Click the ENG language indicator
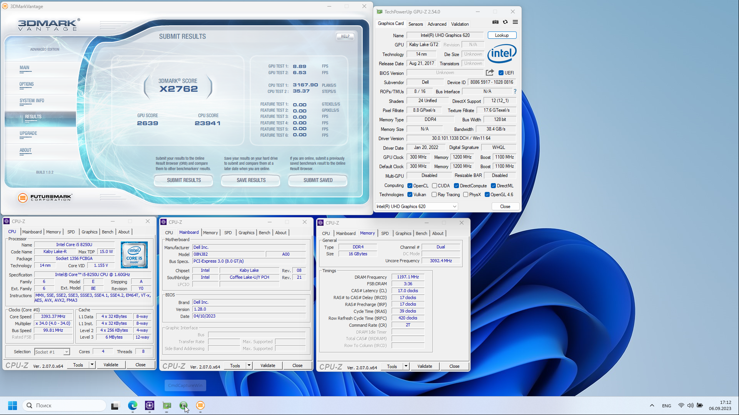Viewport: 739px width, 415px height. coord(666,405)
